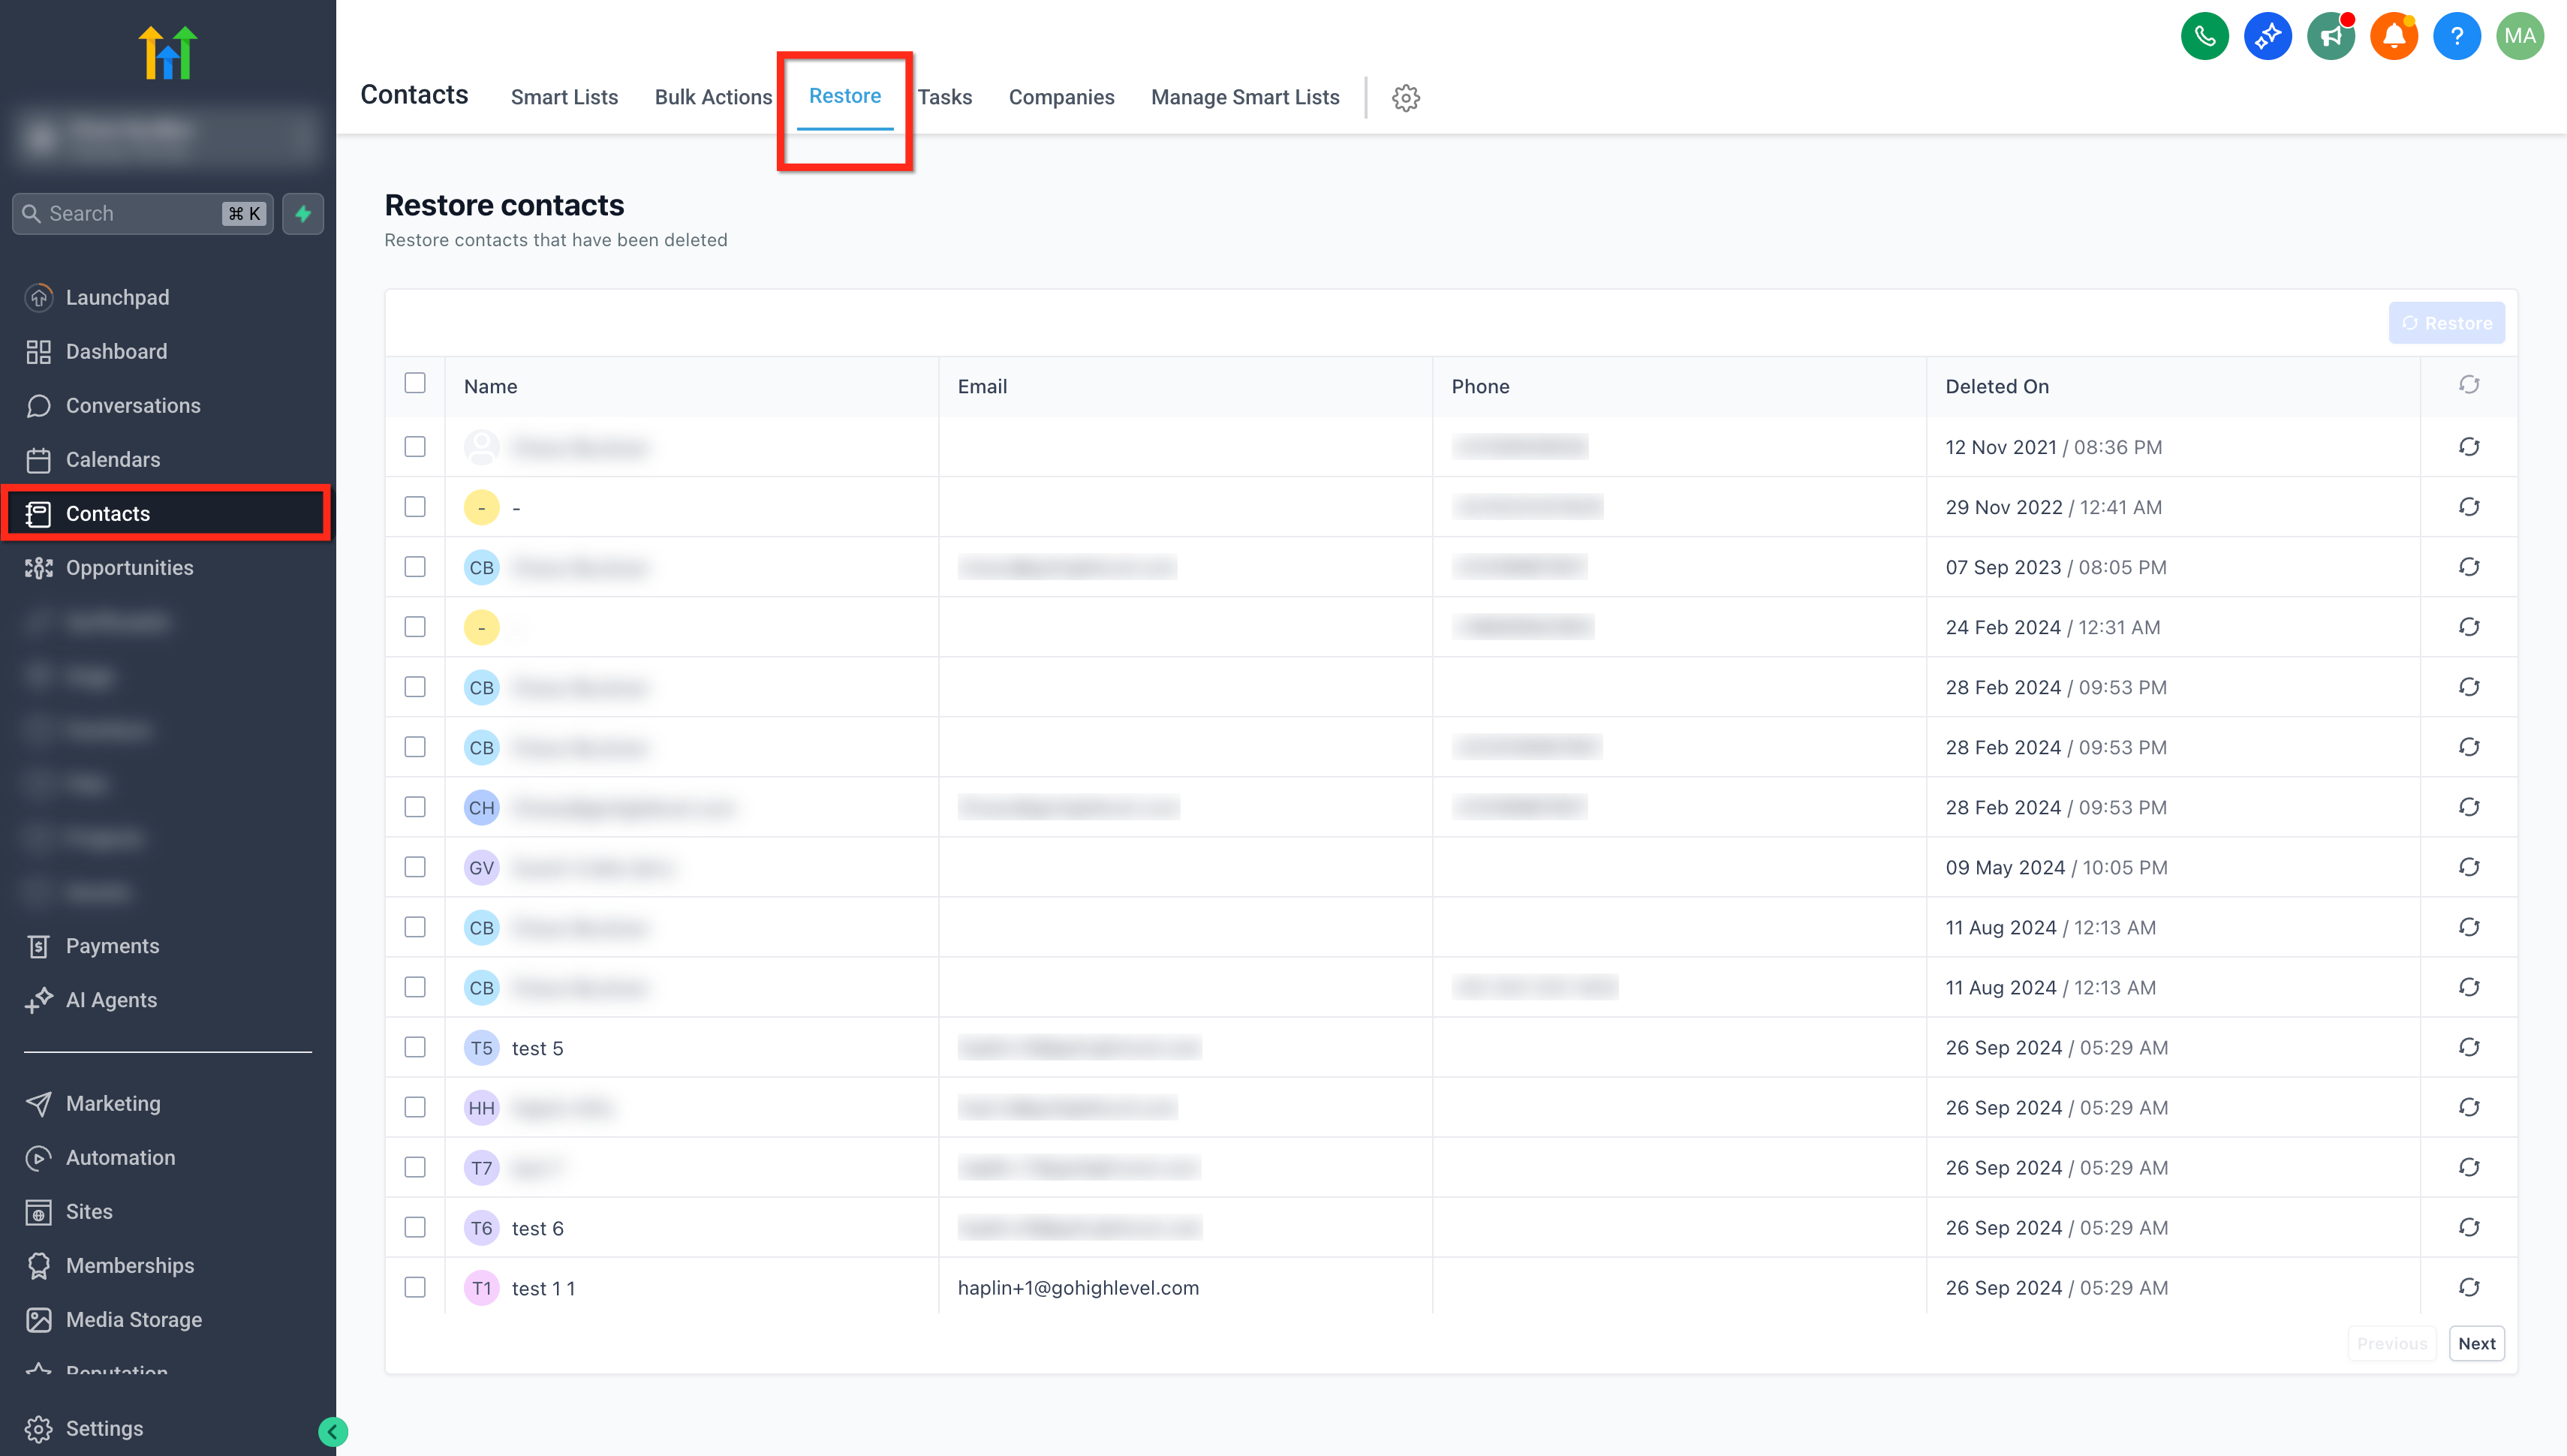Open the announcements megaphone icon
The width and height of the screenshot is (2567, 1456).
(2330, 37)
